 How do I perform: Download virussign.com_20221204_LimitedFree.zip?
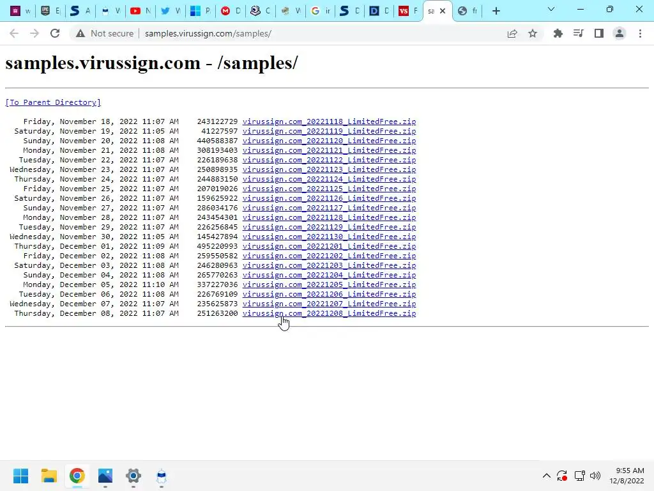click(329, 275)
